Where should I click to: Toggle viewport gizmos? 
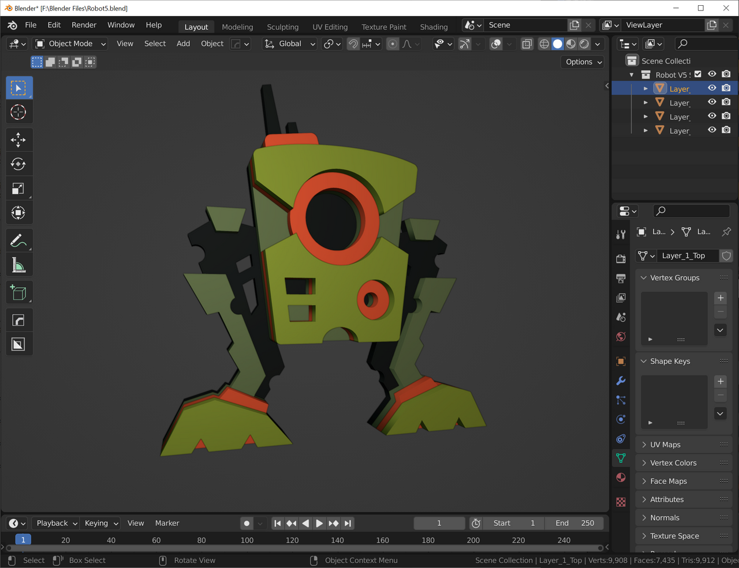tap(465, 44)
